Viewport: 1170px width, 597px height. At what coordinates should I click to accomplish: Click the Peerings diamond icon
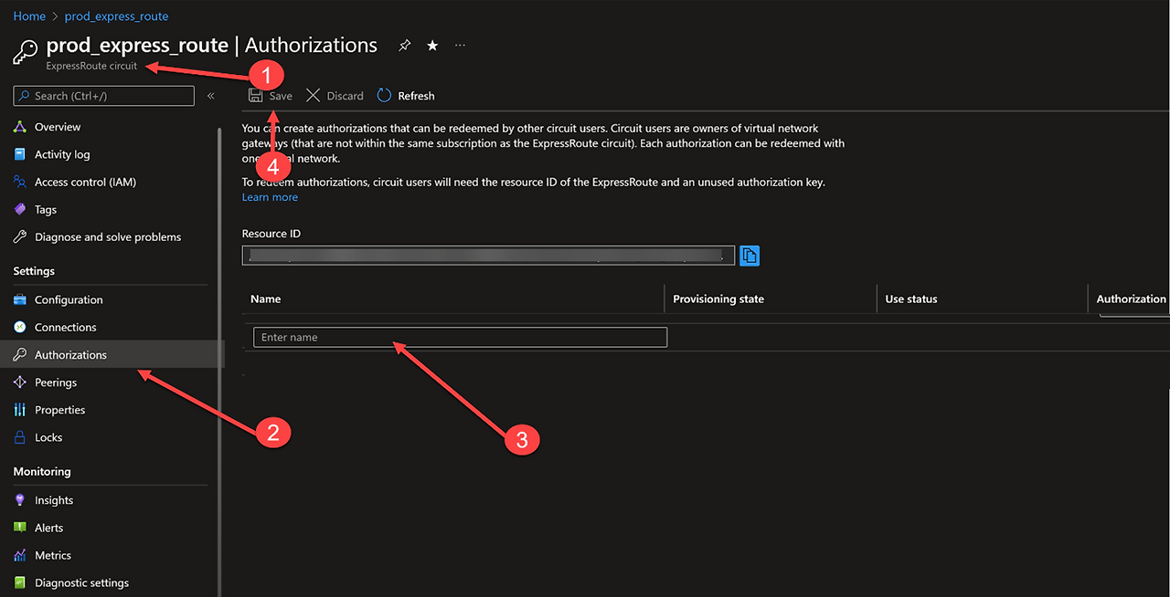pyautogui.click(x=20, y=382)
